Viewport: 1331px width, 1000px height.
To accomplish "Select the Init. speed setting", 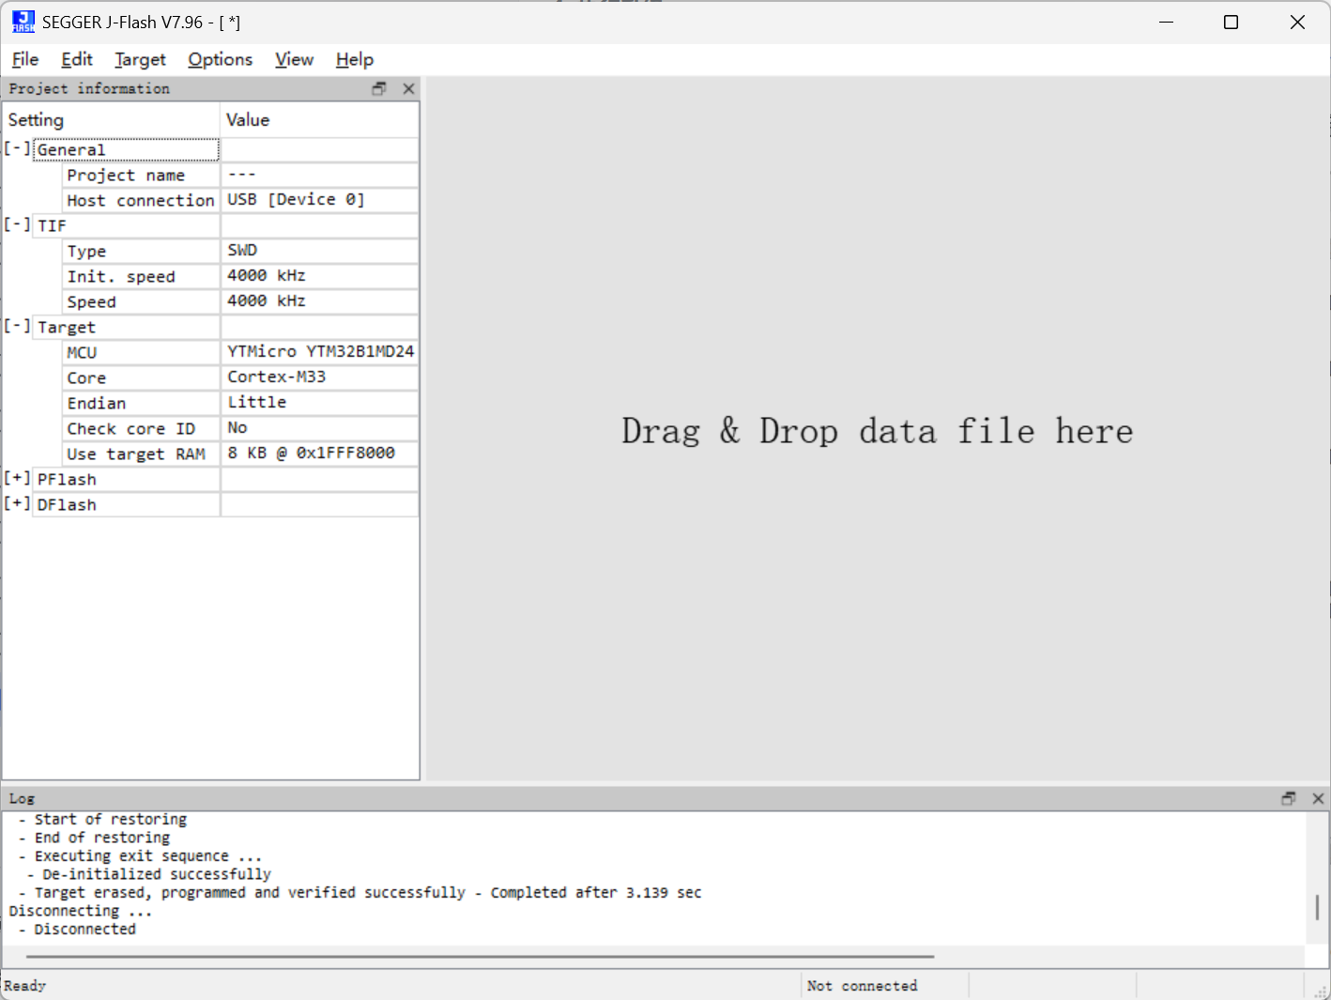I will point(141,276).
